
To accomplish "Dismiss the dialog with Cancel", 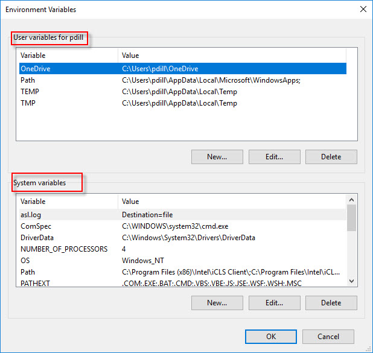I will pos(328,337).
